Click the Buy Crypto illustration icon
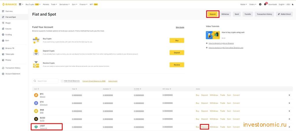The width and height of the screenshot is (296, 131). [36, 40]
